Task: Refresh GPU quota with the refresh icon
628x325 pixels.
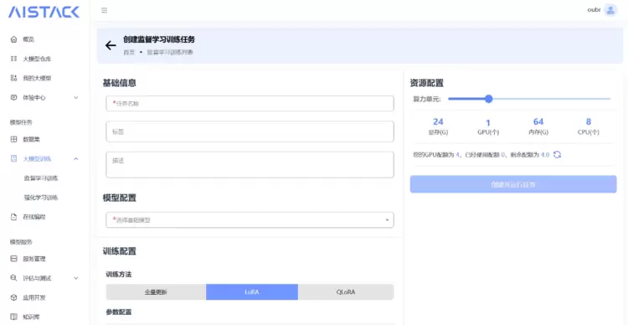Action: point(557,155)
